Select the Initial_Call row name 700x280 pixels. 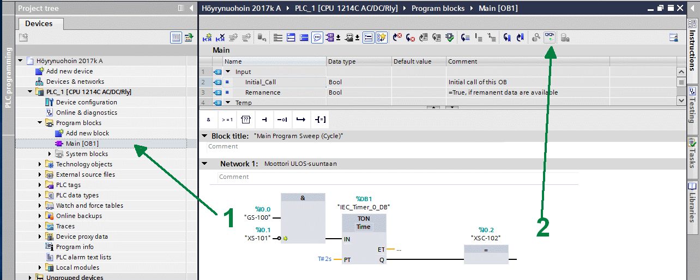coord(260,82)
